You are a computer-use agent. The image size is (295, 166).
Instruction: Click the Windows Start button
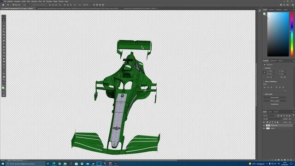pos(3,164)
